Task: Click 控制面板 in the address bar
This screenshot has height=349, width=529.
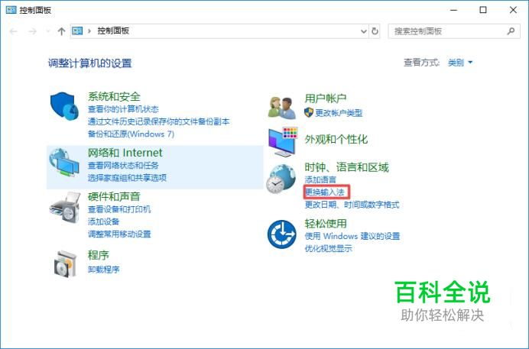Action: 113,31
